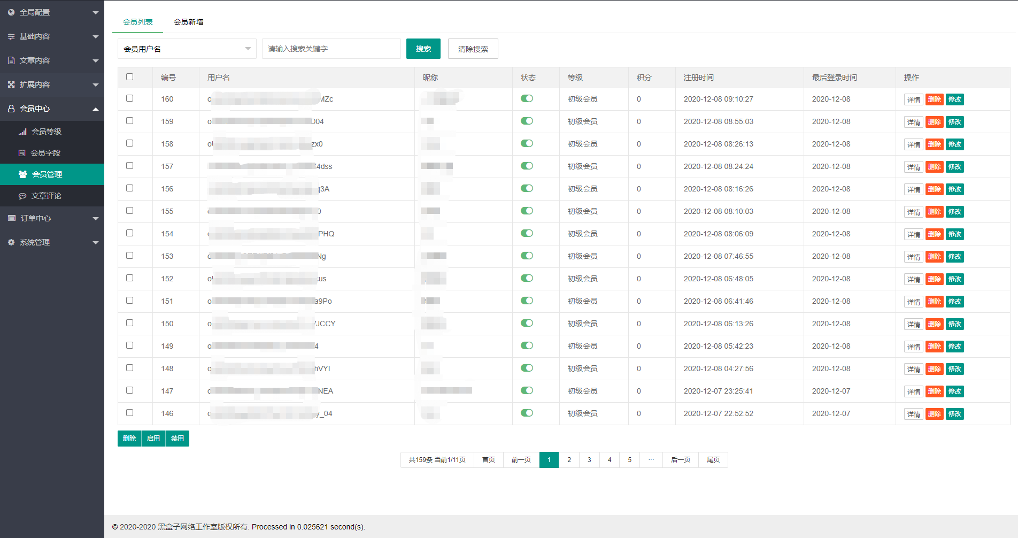The width and height of the screenshot is (1018, 538).
Task: Click the 订单中心 list icon
Action: click(x=12, y=218)
